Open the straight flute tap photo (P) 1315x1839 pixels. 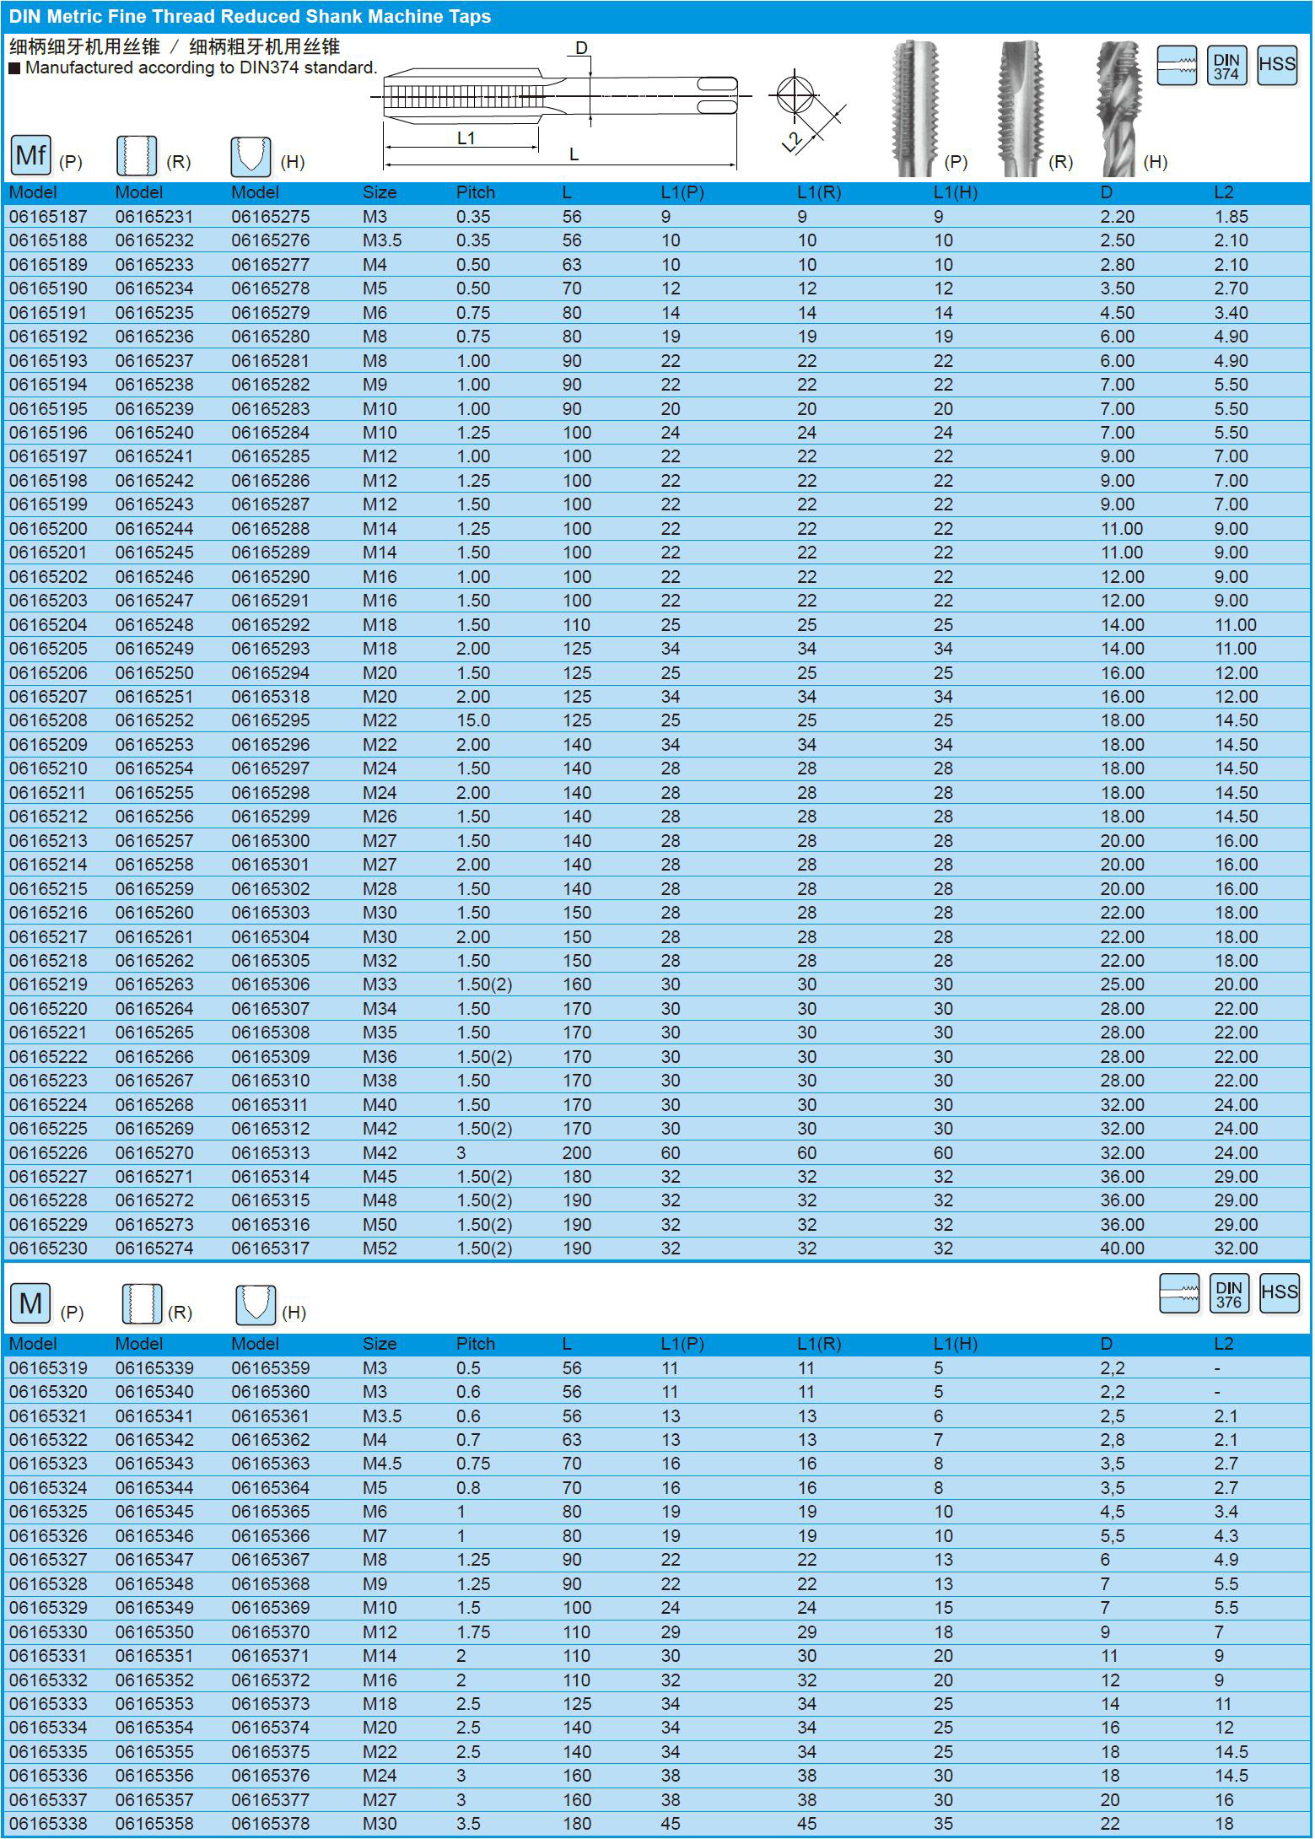pyautogui.click(x=914, y=108)
